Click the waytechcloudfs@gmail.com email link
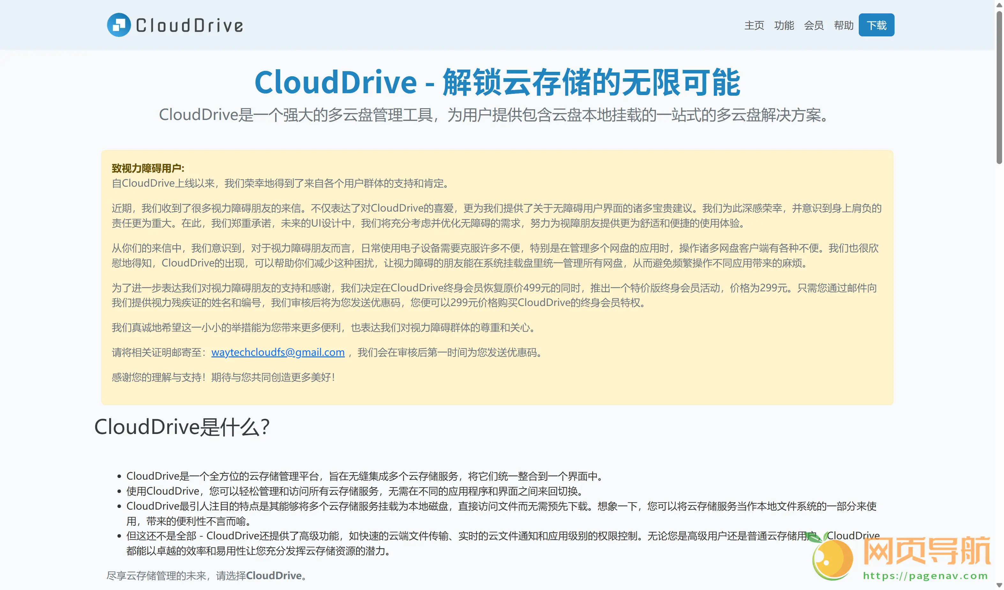This screenshot has width=1004, height=590. [278, 352]
